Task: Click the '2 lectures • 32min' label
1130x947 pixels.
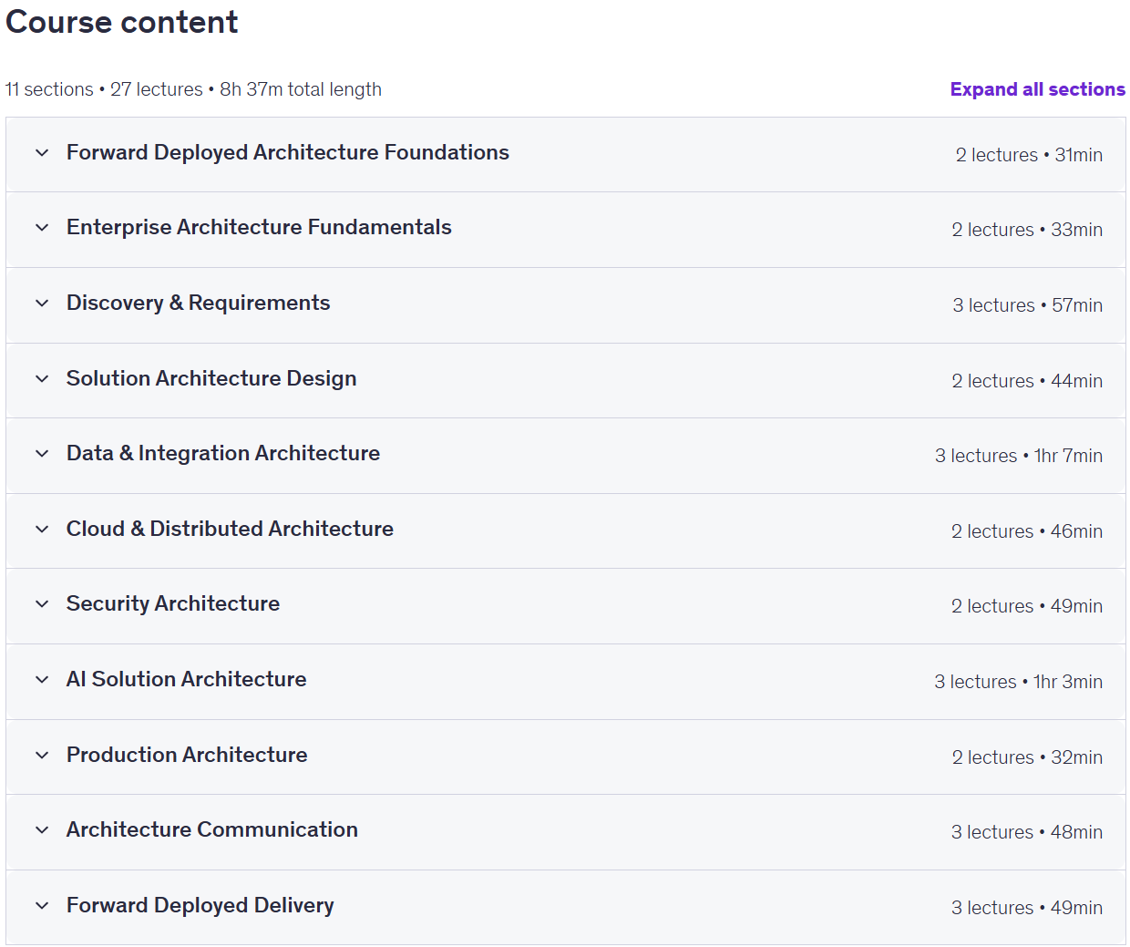Action: [x=1027, y=757]
